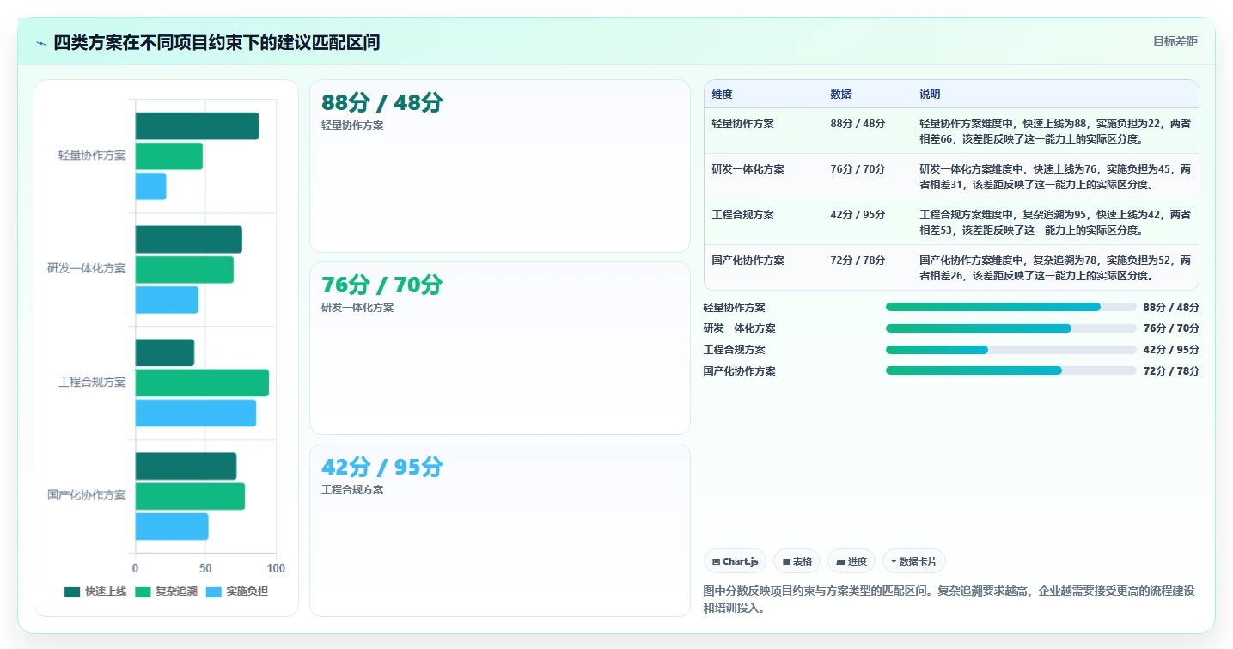This screenshot has width=1233, height=649.
Task: Click 轻量协作方案 cell in the table
Action: click(x=742, y=124)
